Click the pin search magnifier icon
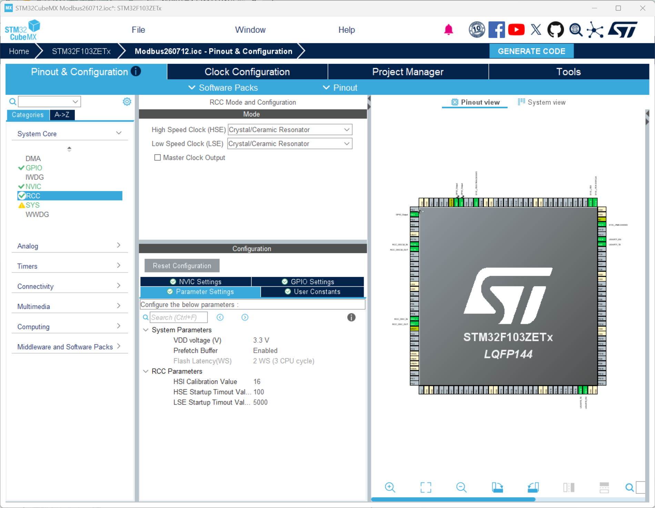Screen dimensions: 655x508 (x=629, y=487)
